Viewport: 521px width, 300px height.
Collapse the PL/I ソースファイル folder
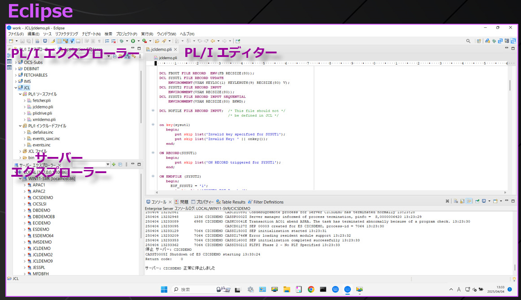tap(20, 94)
